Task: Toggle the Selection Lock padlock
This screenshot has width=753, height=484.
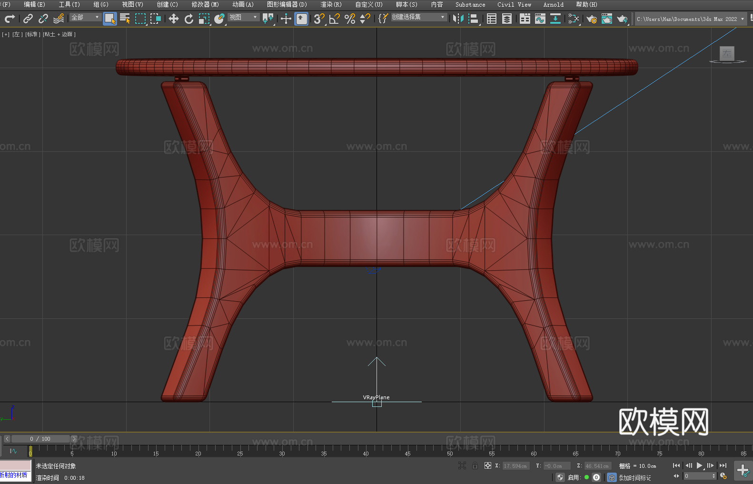Action: (x=475, y=465)
